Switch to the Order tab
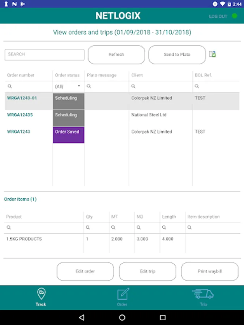Screen dimensions: 244x325 122,297
